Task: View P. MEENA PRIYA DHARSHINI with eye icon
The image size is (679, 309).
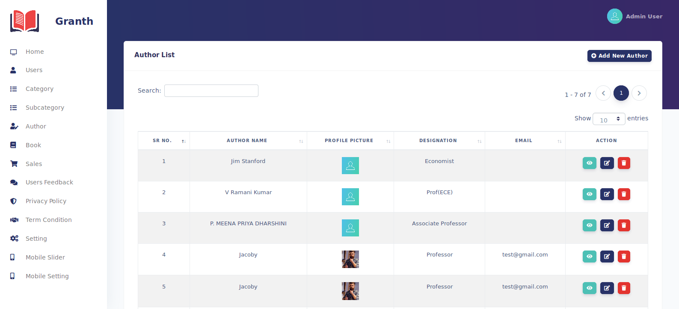Action: pos(589,225)
